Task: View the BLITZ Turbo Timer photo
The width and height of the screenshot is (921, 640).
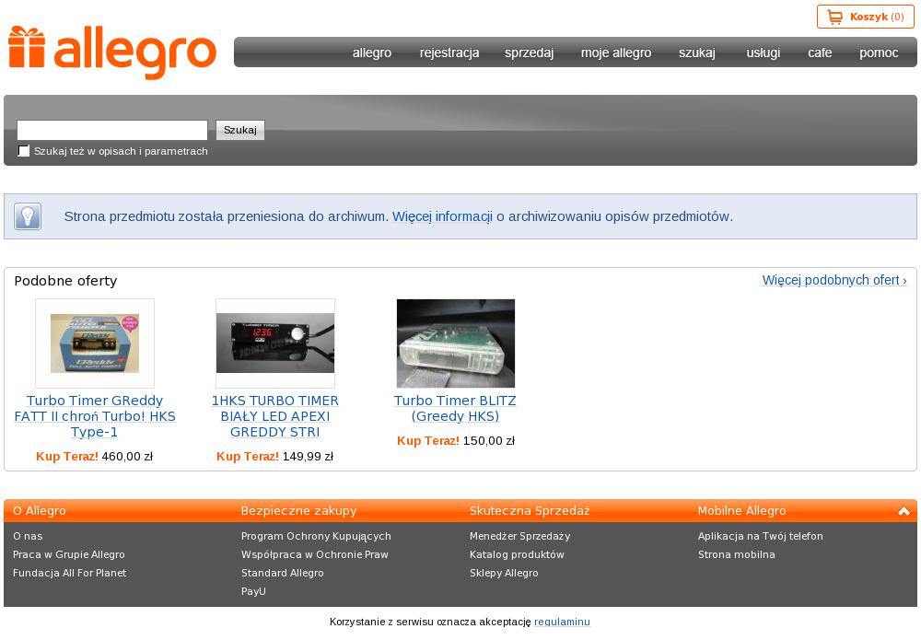Action: (x=456, y=343)
